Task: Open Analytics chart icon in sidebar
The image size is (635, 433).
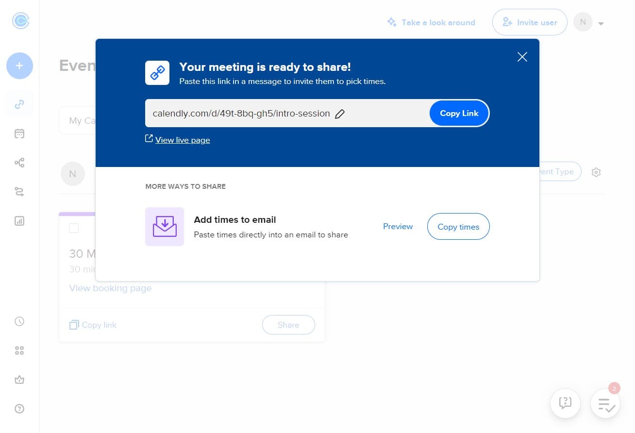Action: [19, 221]
